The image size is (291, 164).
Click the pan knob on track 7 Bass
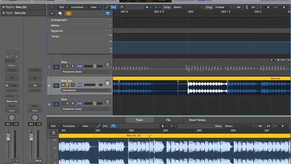107,64
